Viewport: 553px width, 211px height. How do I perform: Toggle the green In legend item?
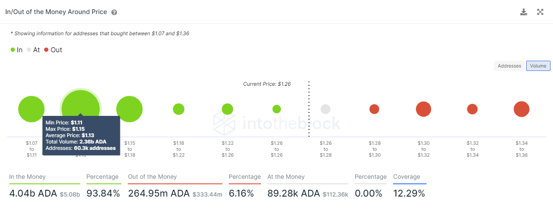coord(17,50)
